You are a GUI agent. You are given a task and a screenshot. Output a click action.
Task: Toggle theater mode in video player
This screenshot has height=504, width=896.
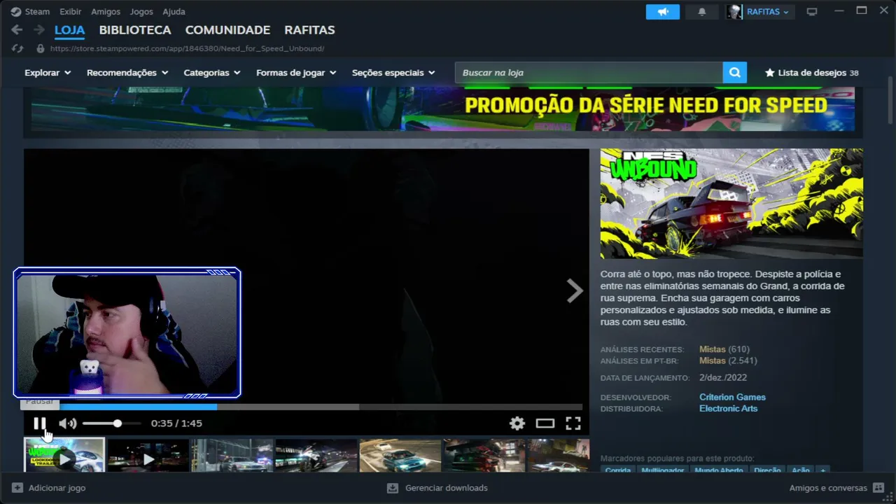[545, 423]
